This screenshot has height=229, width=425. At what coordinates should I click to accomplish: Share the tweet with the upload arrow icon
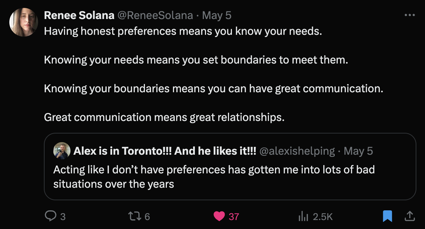[409, 216]
